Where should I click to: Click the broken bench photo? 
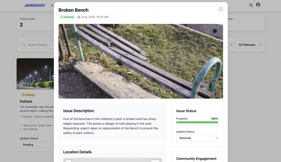(x=141, y=61)
